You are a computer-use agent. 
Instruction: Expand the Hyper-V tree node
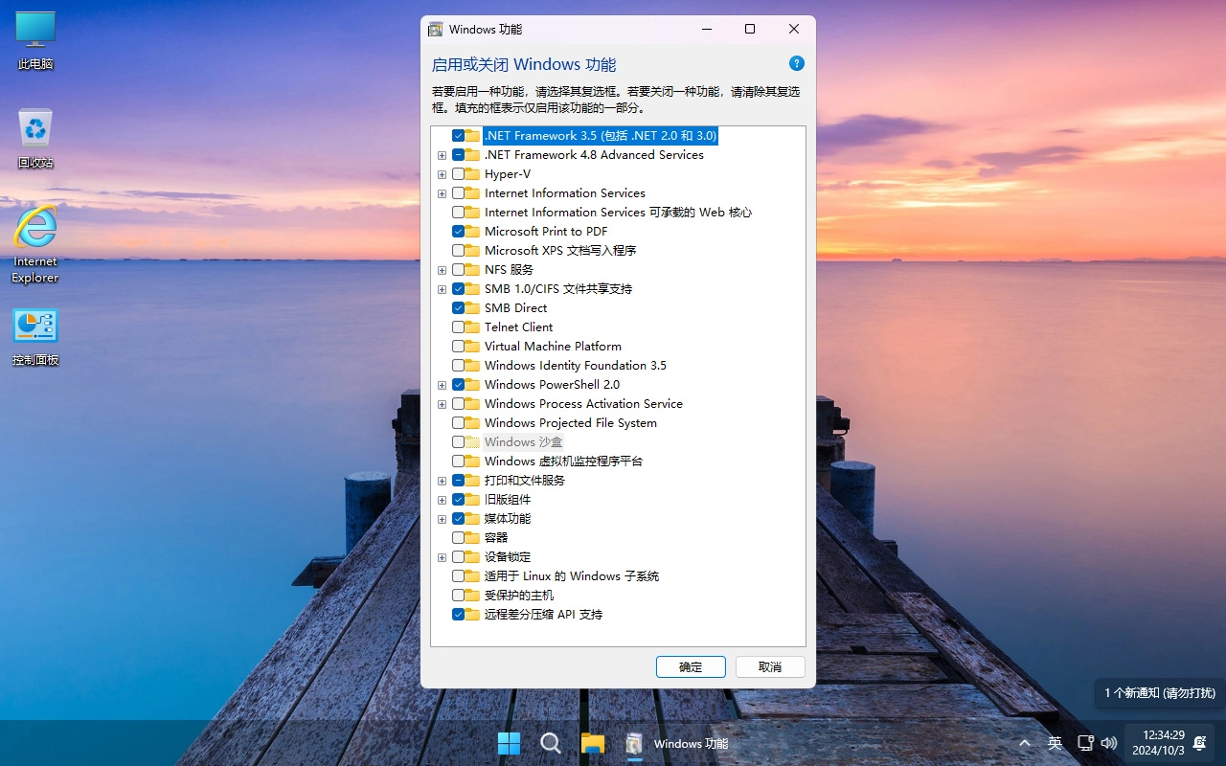[442, 174]
